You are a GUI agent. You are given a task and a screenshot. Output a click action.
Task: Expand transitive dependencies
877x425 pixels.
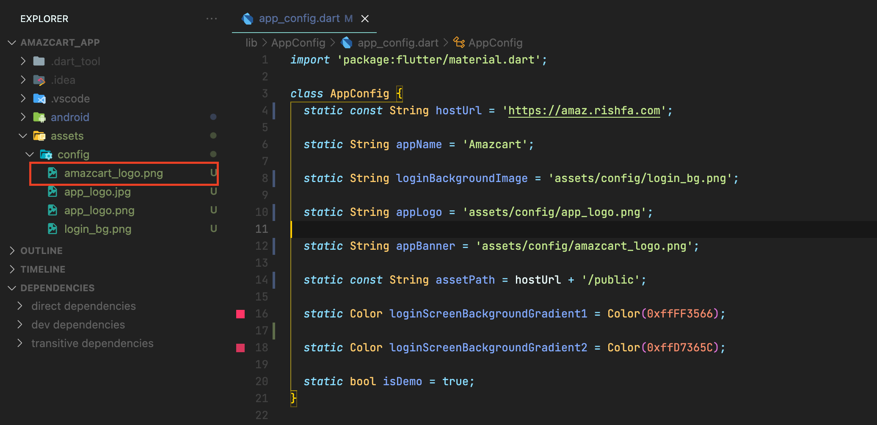[92, 343]
